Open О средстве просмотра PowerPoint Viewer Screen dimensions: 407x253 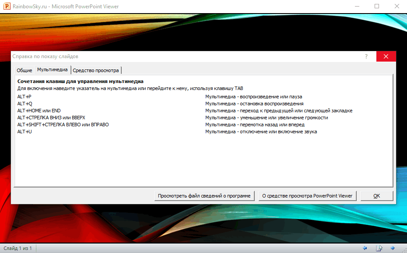307,196
